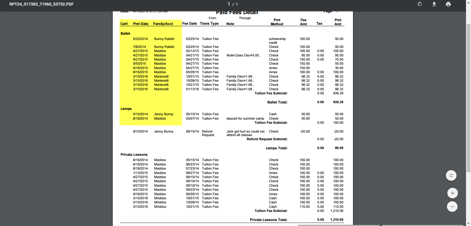Click the Pmt Method column header
The width and height of the screenshot is (471, 226).
pos(277,22)
